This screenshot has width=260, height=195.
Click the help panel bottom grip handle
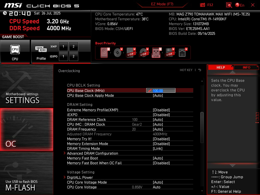tap(233, 166)
